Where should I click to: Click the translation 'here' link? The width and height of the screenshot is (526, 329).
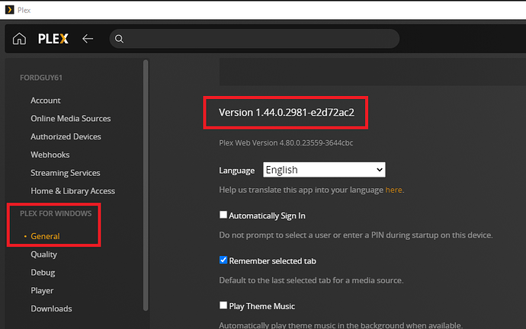coord(393,190)
